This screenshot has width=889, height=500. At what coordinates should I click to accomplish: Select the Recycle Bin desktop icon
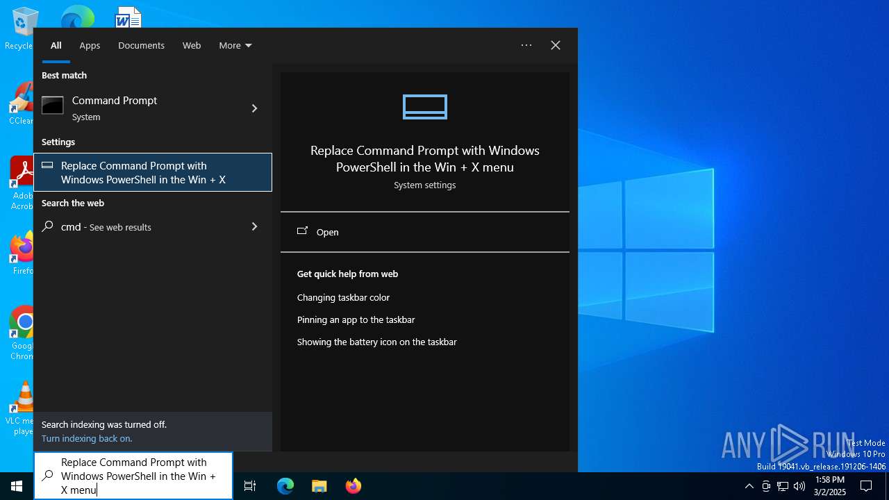click(24, 28)
